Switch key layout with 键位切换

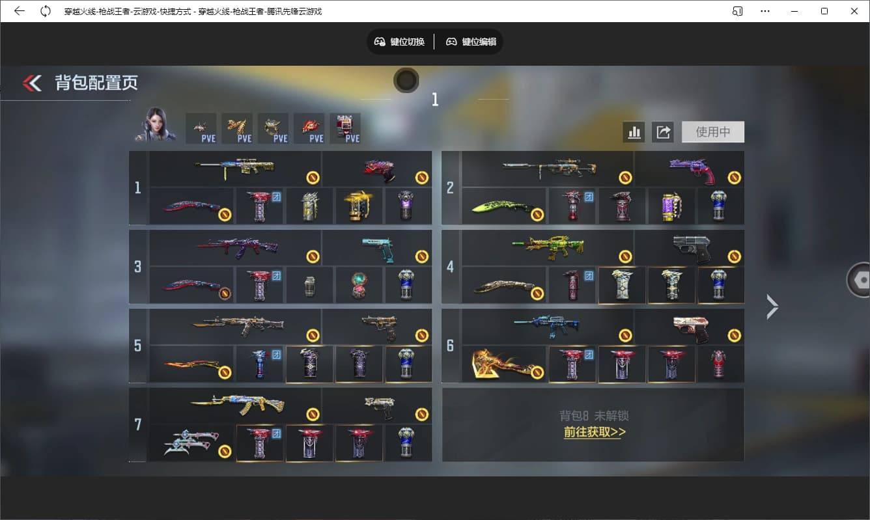(399, 42)
